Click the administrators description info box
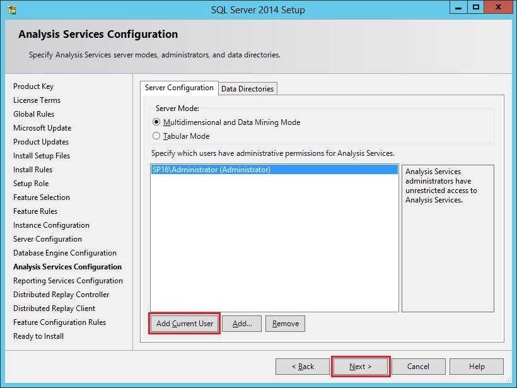Screen dimensions: 517x388 pyautogui.click(x=448, y=238)
